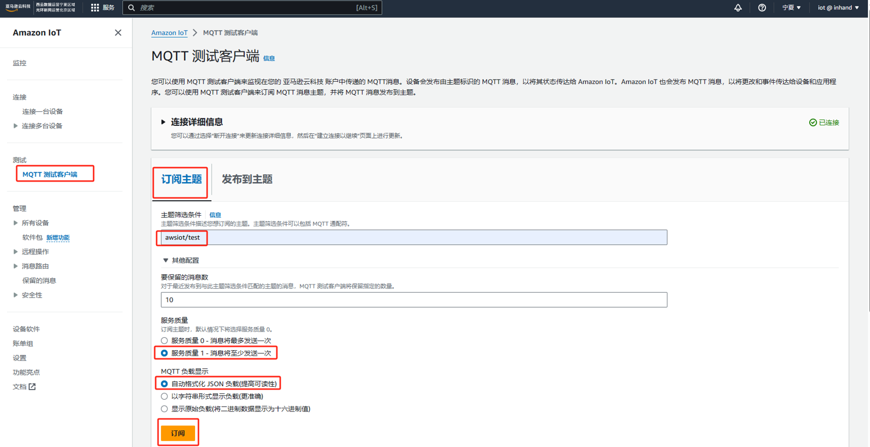Expand 远程操作 tree item

pos(16,252)
